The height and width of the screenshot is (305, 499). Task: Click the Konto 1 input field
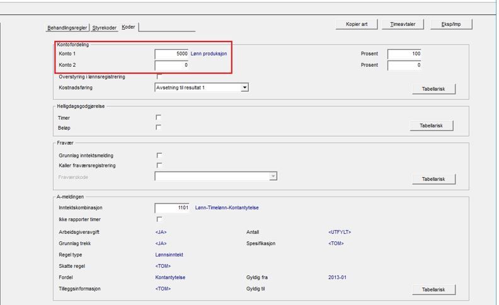[171, 54]
